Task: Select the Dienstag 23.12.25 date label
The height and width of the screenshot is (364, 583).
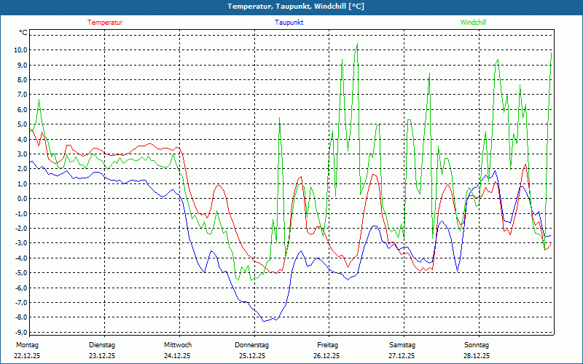Action: click(x=101, y=350)
